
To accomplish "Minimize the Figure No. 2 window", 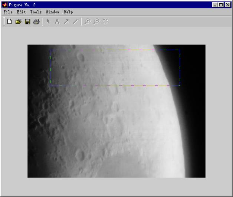I will [x=214, y=5].
